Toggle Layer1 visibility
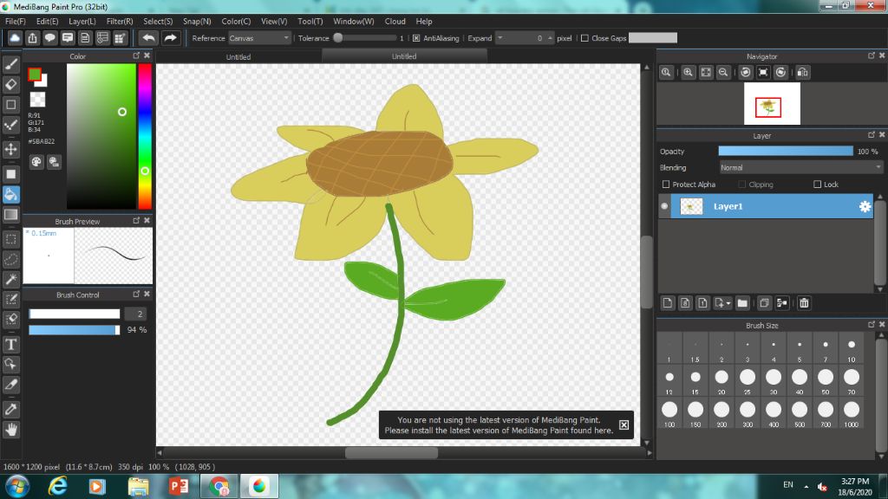The image size is (888, 499). tap(664, 206)
